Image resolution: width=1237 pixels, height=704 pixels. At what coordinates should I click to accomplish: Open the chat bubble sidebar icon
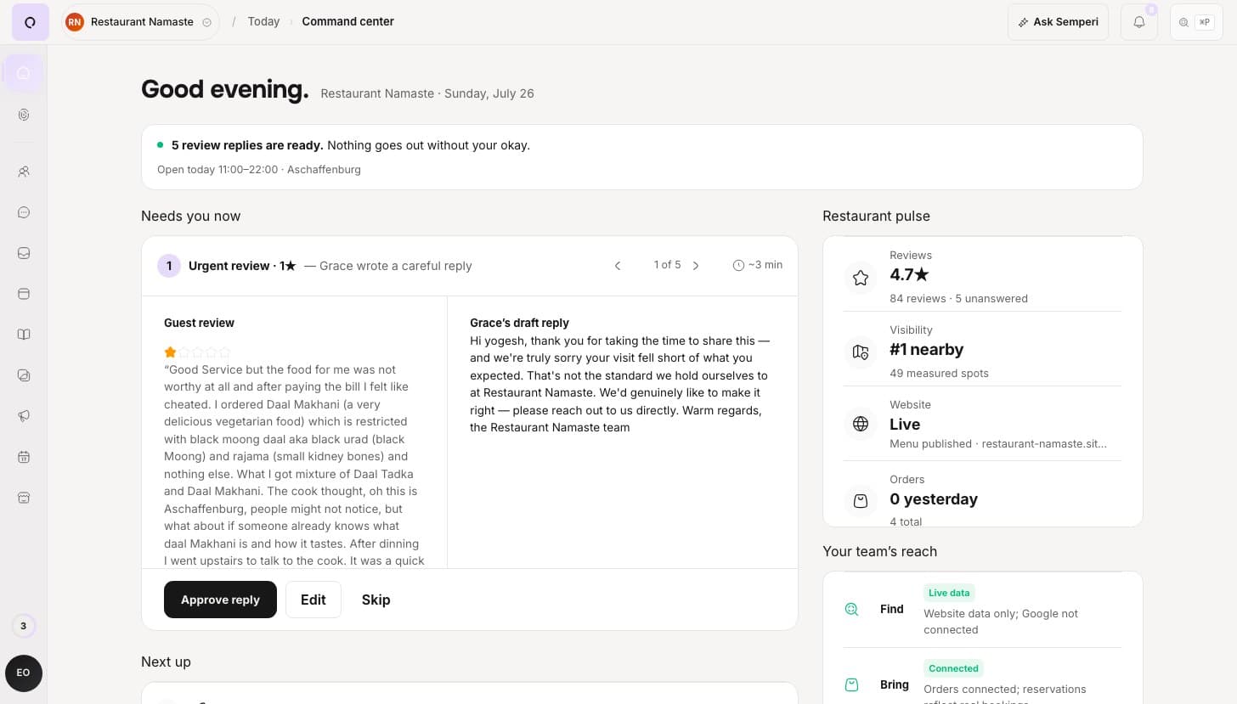[x=24, y=212]
